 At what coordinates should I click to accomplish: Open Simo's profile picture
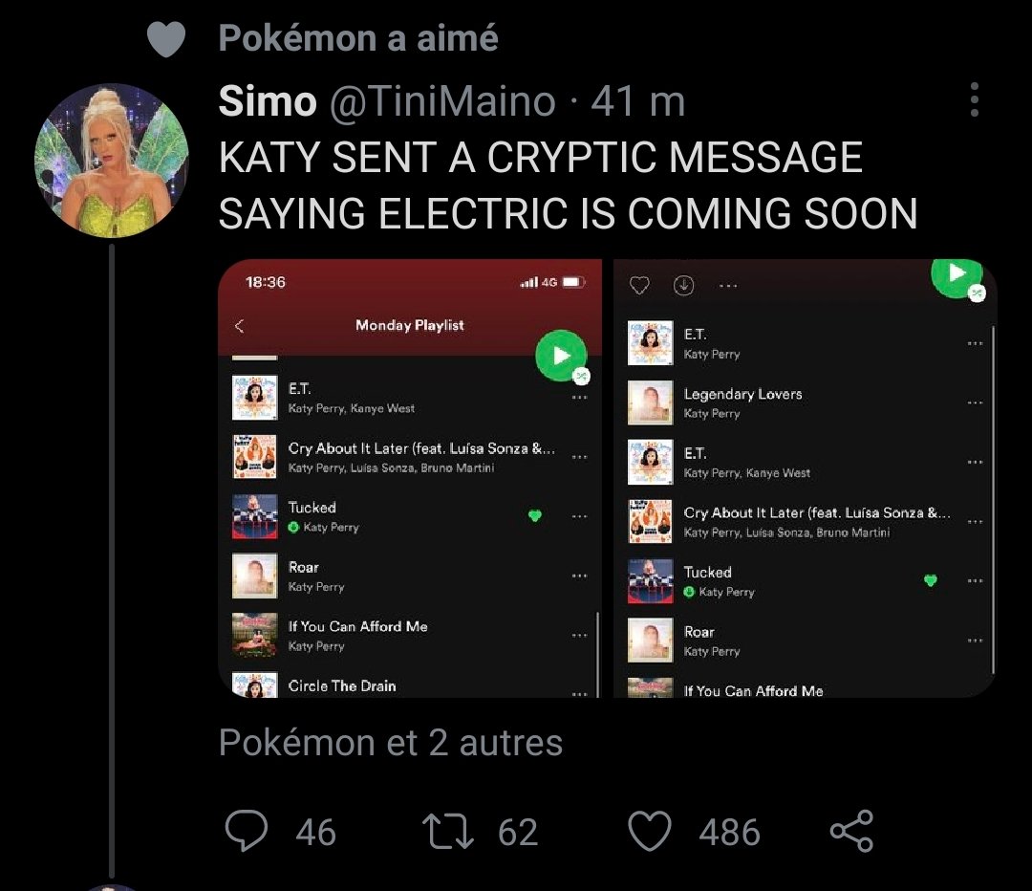[111, 160]
